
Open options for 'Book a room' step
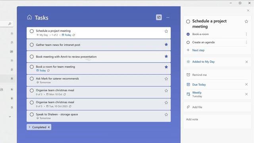246,34
